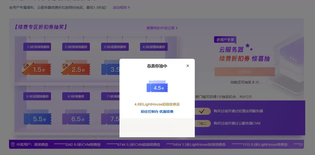Click the 老用户专享 badge
The image size is (315, 155).
point(225,40)
